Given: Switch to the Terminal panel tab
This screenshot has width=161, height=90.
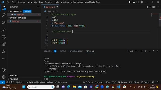Looking at the screenshot, I should coord(90,51).
